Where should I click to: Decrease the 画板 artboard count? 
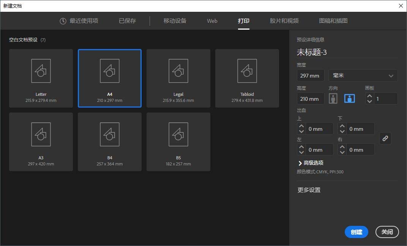point(370,101)
